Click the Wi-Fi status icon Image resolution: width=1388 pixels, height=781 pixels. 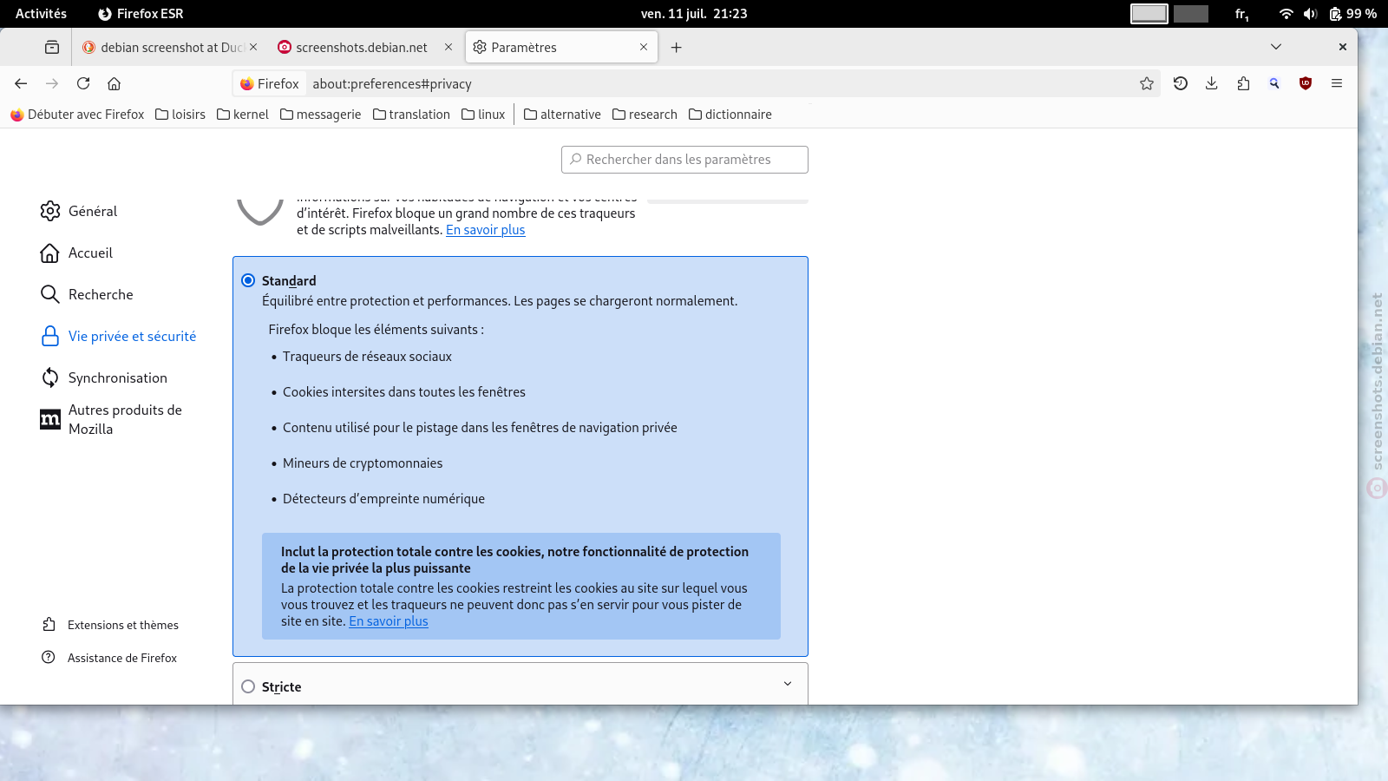coord(1287,14)
